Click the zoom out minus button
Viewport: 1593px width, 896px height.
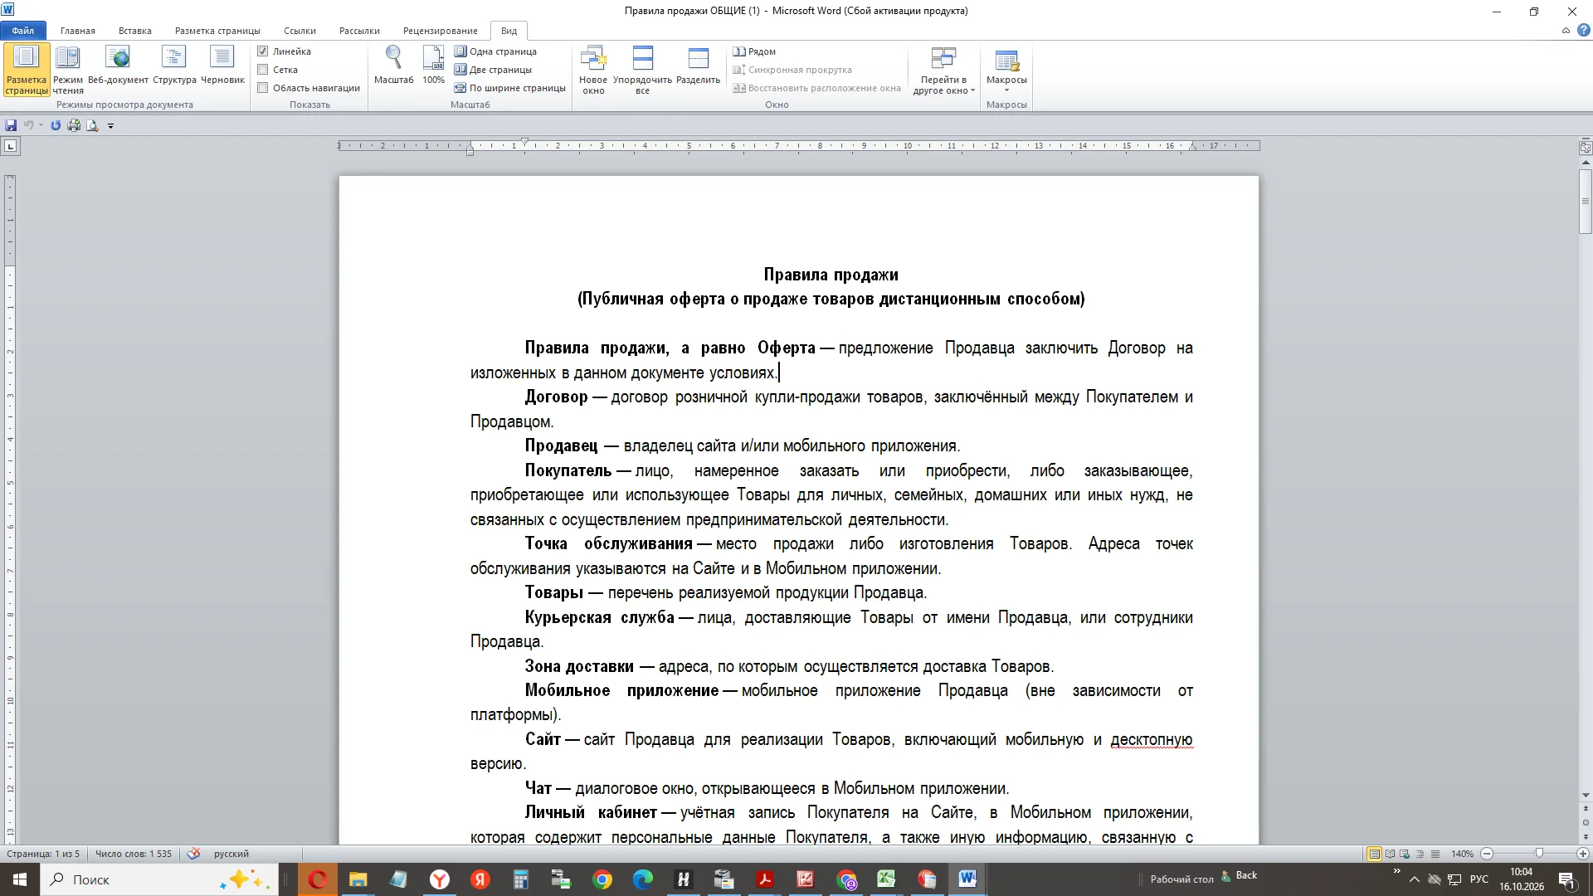pyautogui.click(x=1487, y=854)
